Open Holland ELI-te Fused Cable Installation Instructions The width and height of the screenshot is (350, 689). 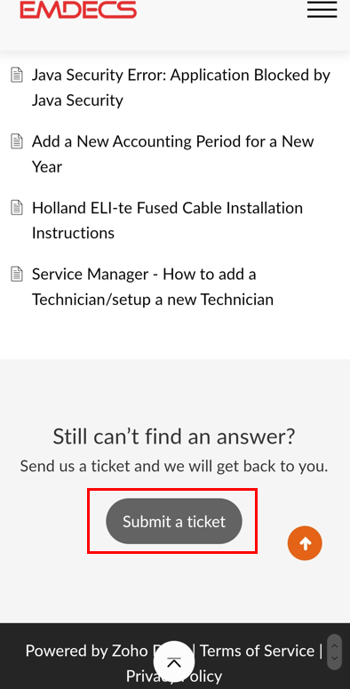pyautogui.click(x=167, y=220)
